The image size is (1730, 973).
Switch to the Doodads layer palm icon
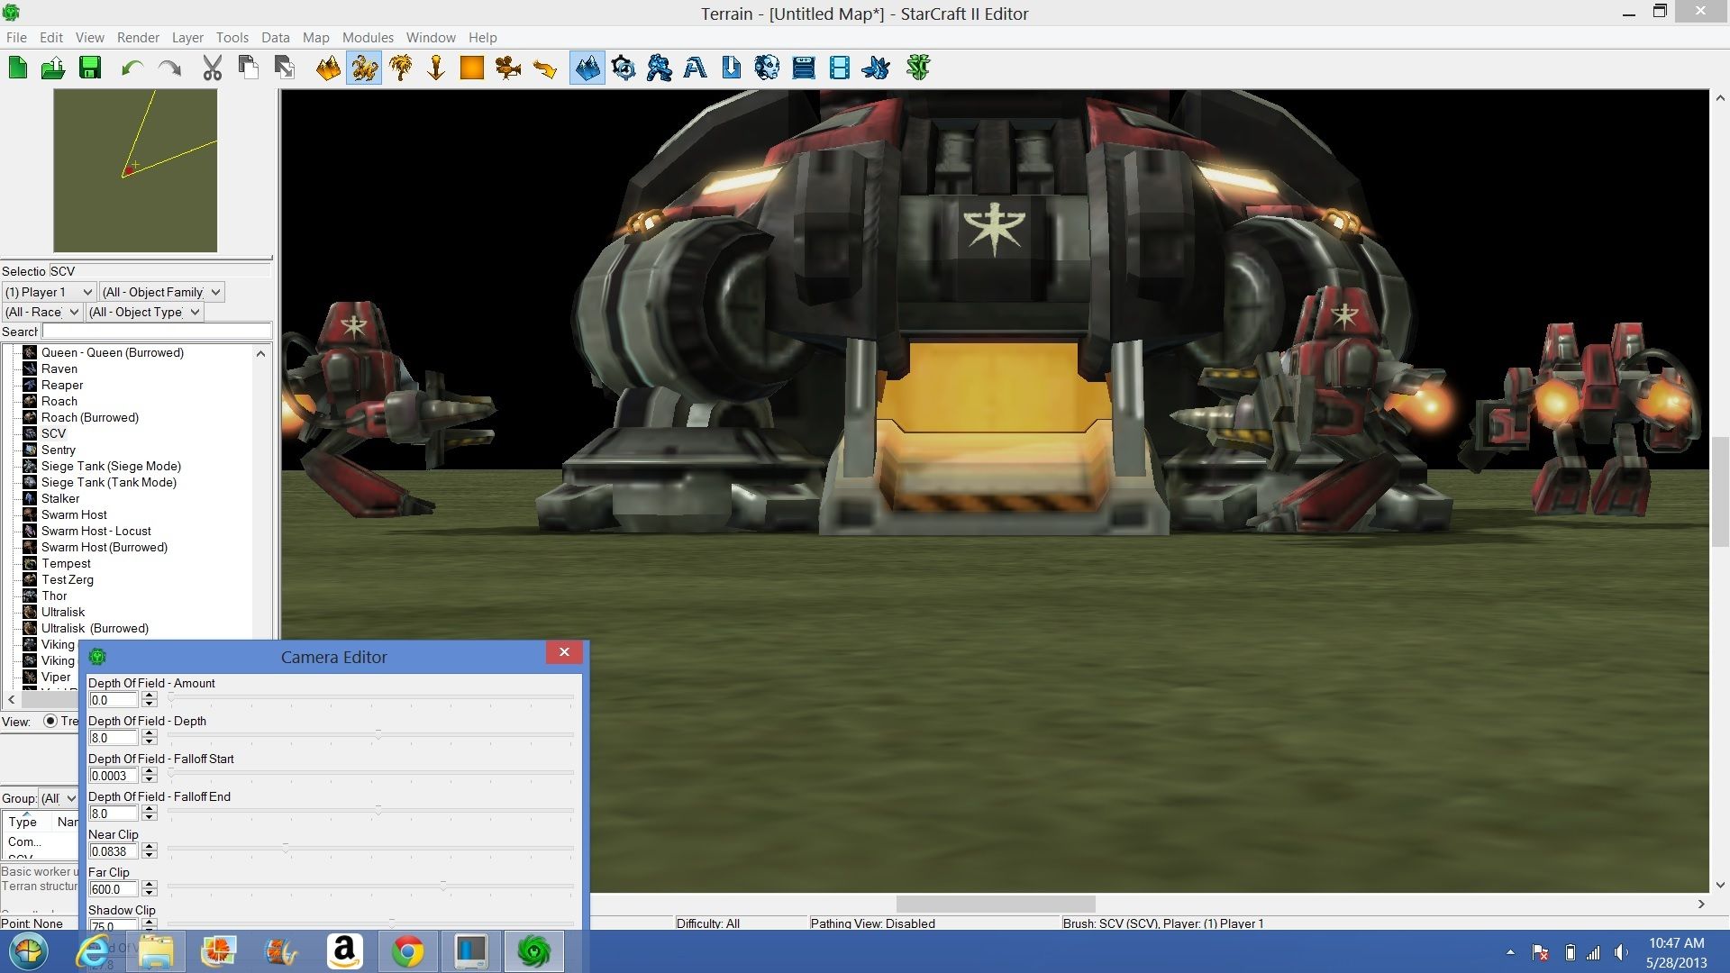pos(400,68)
